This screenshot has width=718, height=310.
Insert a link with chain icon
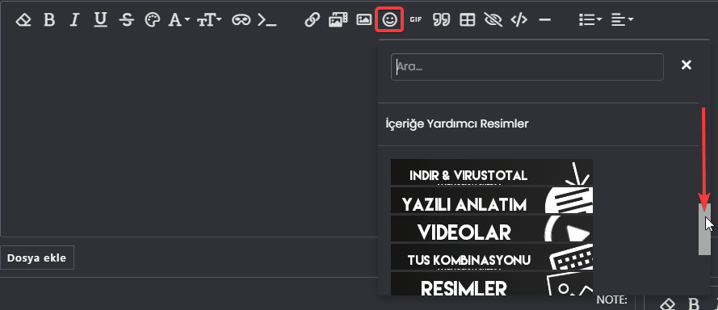click(312, 19)
